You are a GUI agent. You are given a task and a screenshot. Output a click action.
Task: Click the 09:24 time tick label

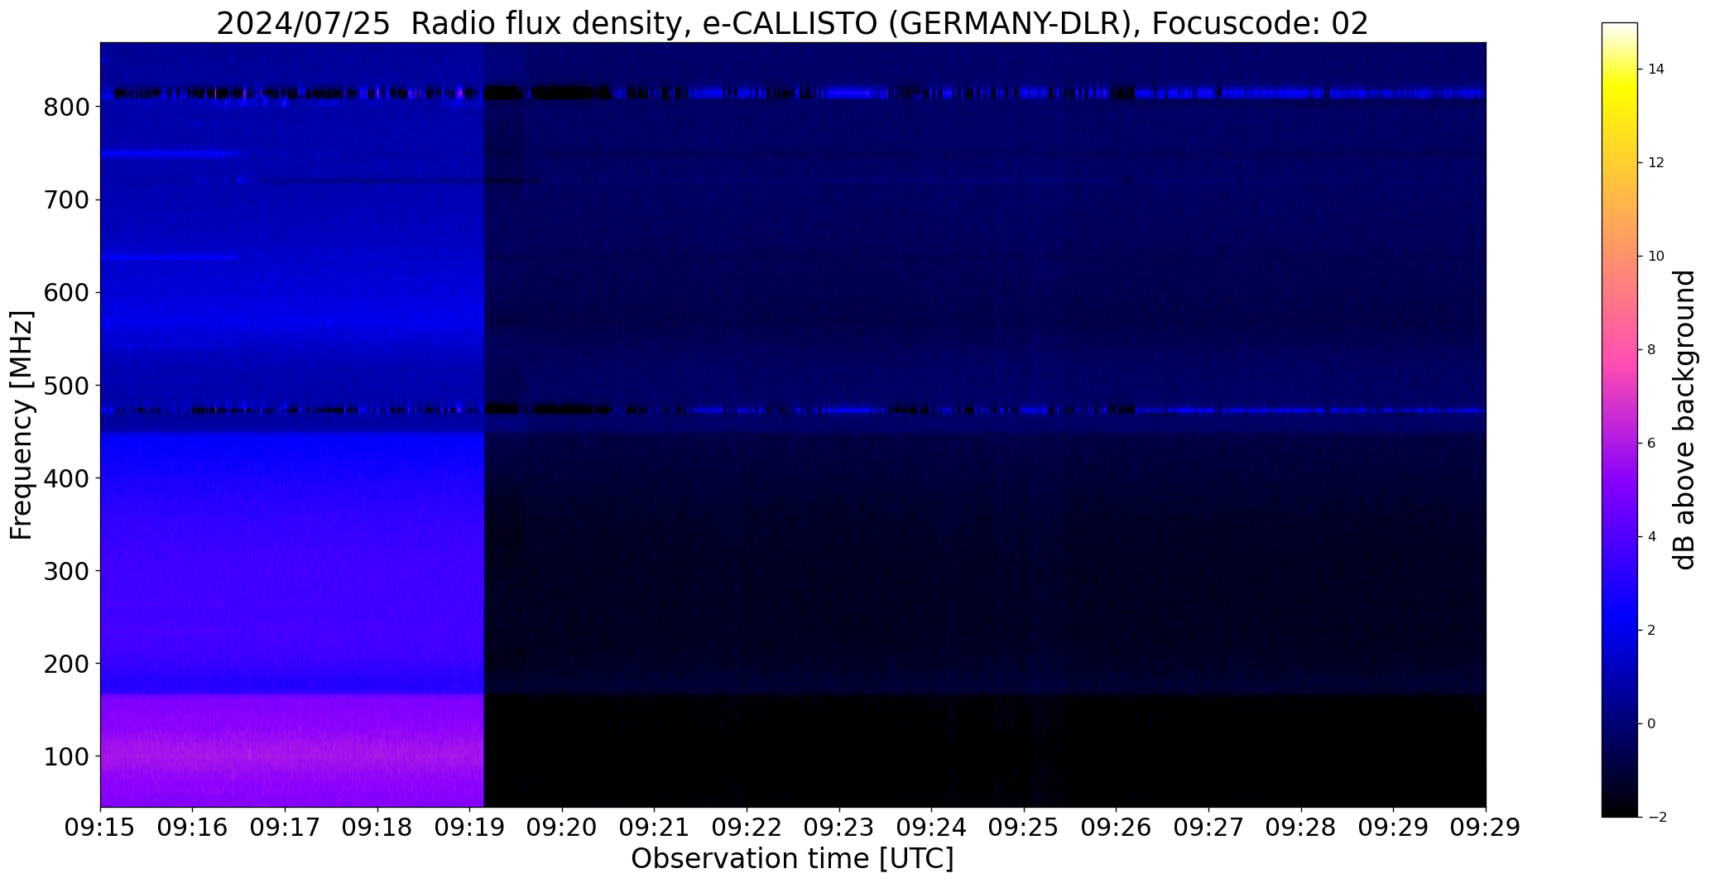[x=932, y=828]
